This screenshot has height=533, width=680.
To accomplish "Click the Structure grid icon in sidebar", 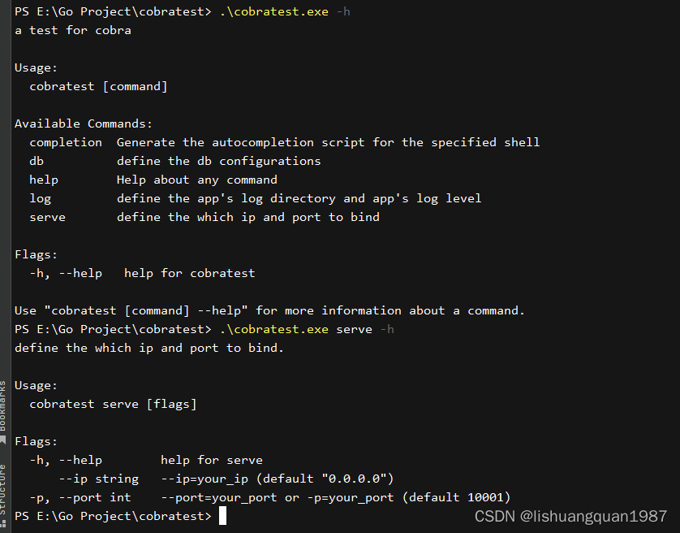I will pos(3,526).
